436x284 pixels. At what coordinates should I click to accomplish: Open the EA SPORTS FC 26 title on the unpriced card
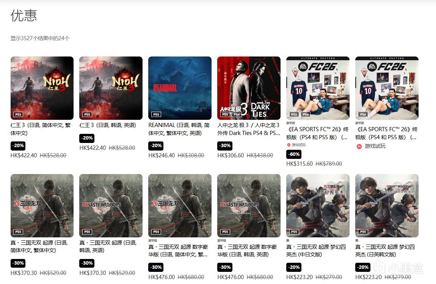tap(386, 133)
